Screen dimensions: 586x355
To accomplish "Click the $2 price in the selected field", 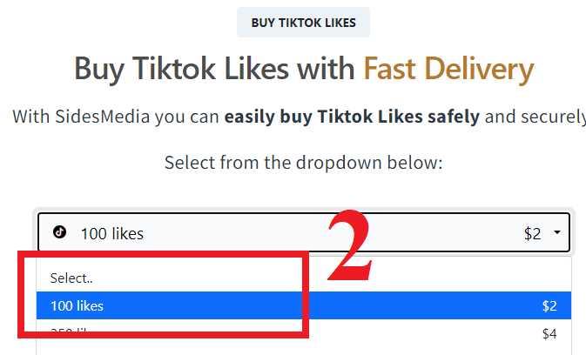I will click(x=533, y=234).
